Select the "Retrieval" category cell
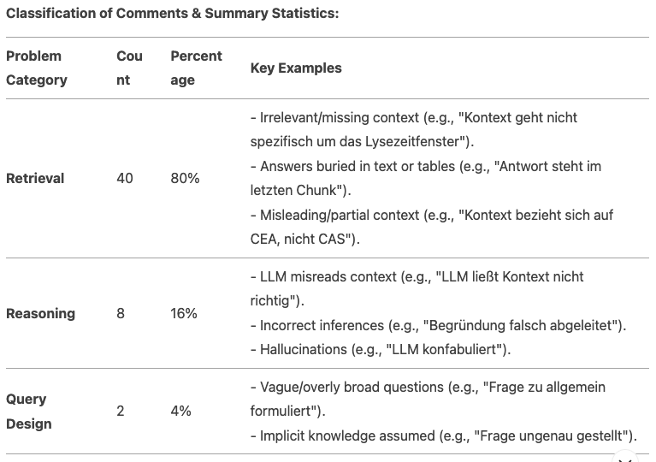This screenshot has height=462, width=656. [35, 178]
